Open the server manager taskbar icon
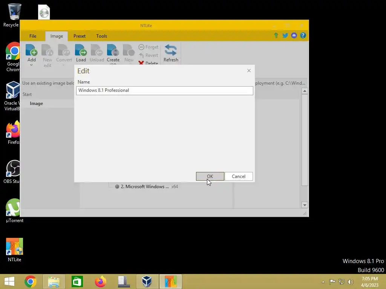 pyautogui.click(x=124, y=281)
